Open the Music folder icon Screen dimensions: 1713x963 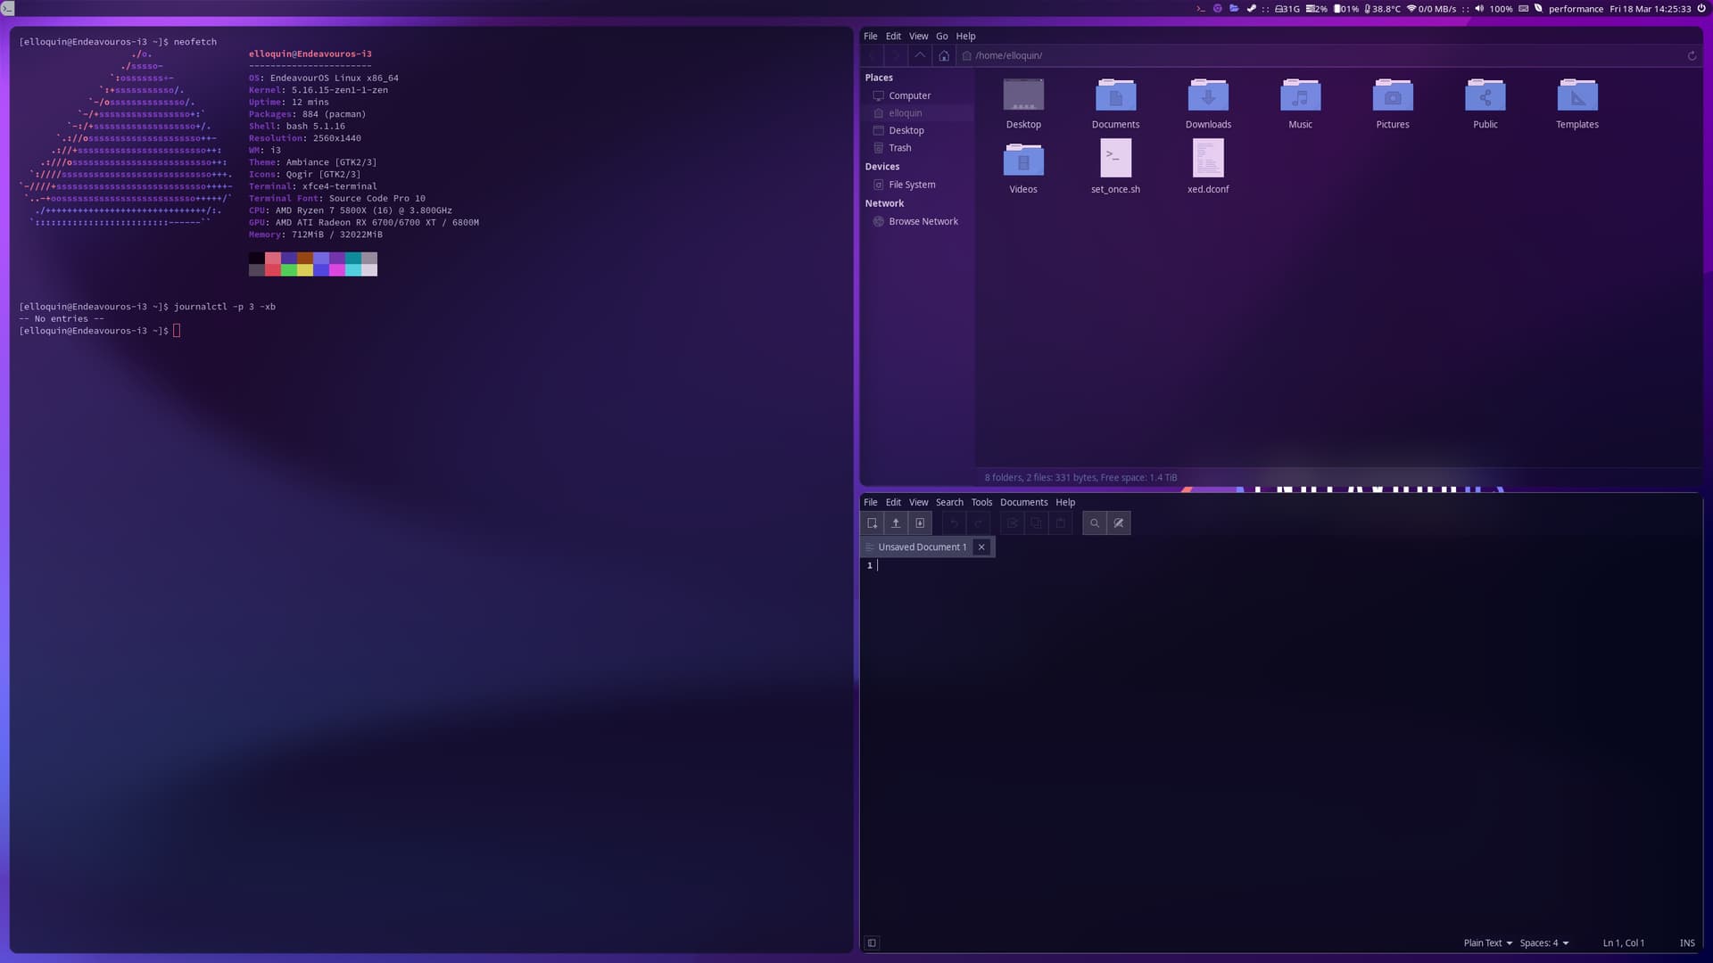1300,95
